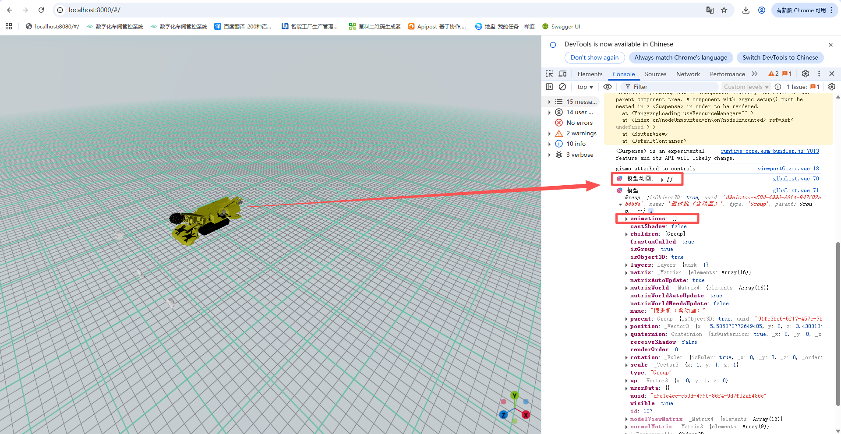The image size is (841, 434).
Task: Bookmark this page with the star icon
Action: coord(724,10)
